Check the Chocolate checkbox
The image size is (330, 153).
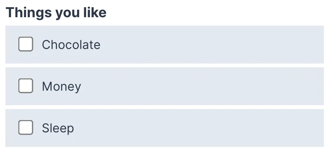(26, 44)
